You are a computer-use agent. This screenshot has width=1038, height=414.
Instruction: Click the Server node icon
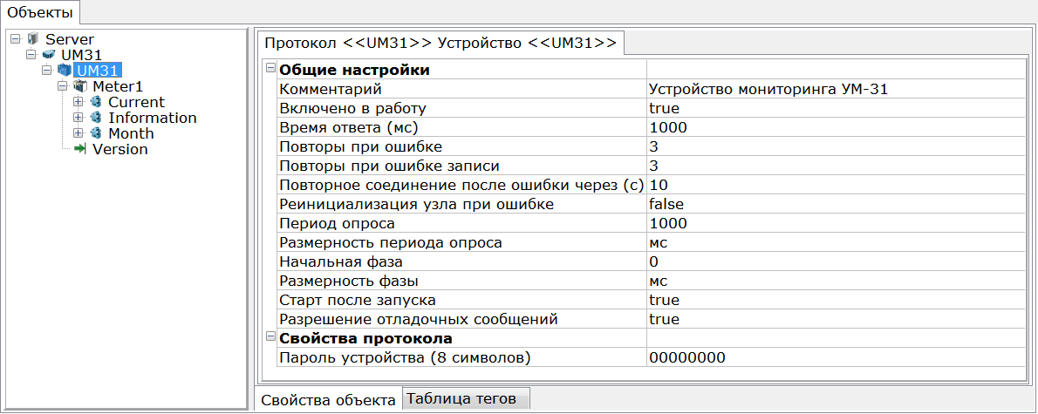[33, 40]
